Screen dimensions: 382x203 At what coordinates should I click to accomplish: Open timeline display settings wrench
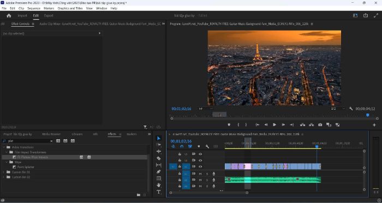(x=207, y=146)
